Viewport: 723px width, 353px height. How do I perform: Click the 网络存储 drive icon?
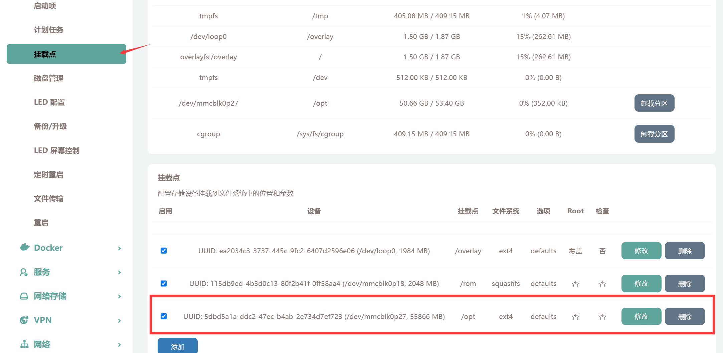[x=24, y=296]
